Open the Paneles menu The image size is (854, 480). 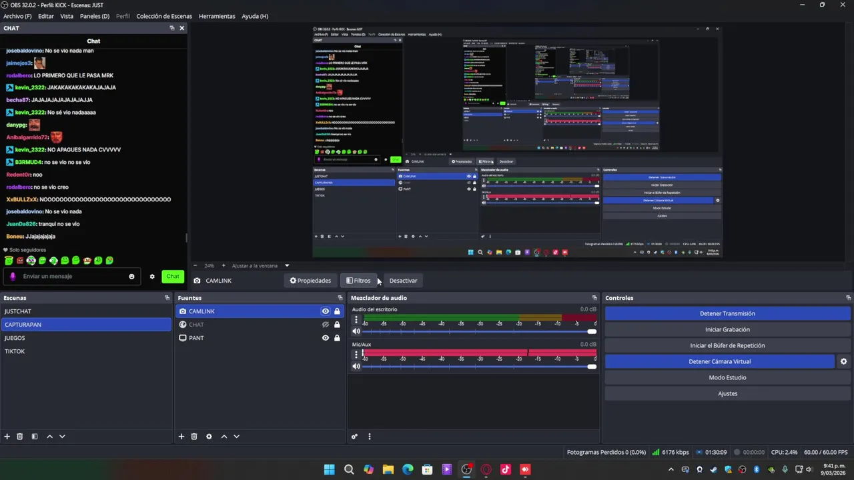coord(95,16)
